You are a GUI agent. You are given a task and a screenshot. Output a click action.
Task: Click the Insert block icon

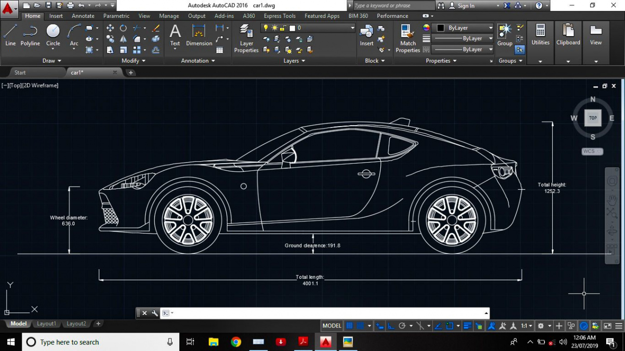[x=367, y=35]
